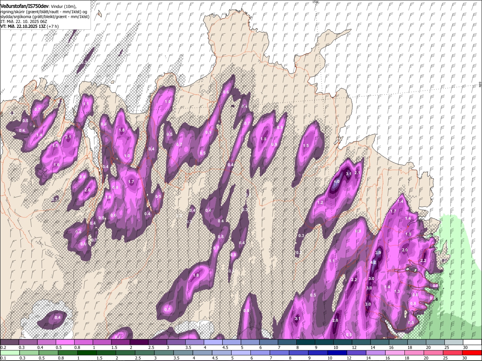Image resolution: width=482 pixels, height=361 pixels.
Task: Select the purple-row legend swatch between 3 and 3.5
Action: 176,342
